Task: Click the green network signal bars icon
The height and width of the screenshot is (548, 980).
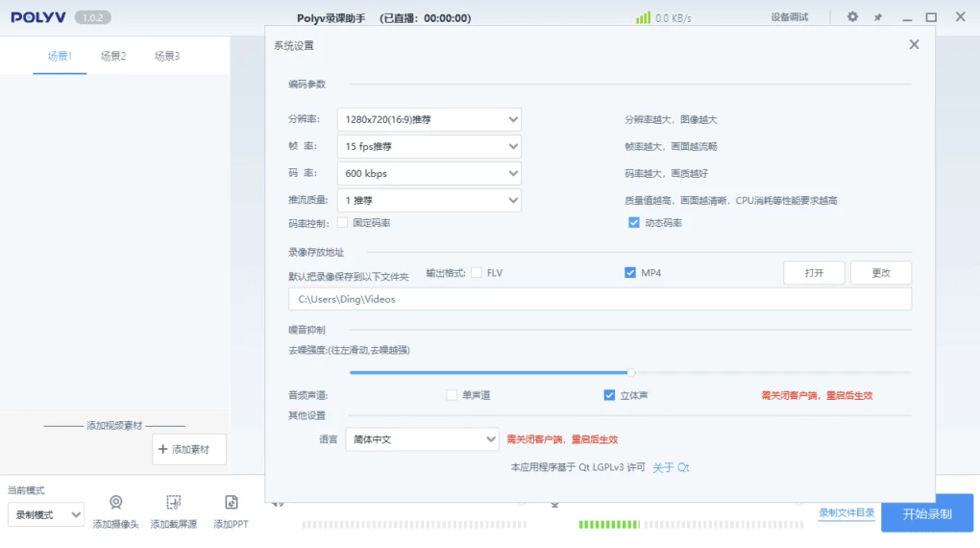Action: pos(643,17)
